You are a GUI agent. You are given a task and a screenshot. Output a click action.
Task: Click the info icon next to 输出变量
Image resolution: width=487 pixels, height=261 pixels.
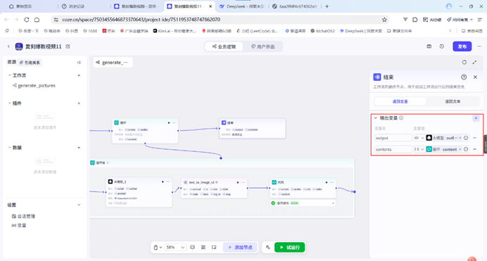[x=401, y=118]
